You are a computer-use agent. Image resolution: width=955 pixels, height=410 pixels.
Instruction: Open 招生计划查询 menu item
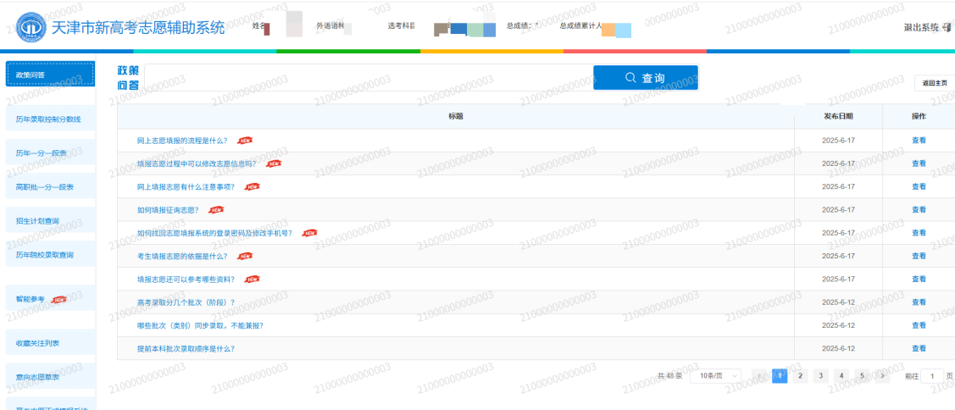click(x=50, y=220)
